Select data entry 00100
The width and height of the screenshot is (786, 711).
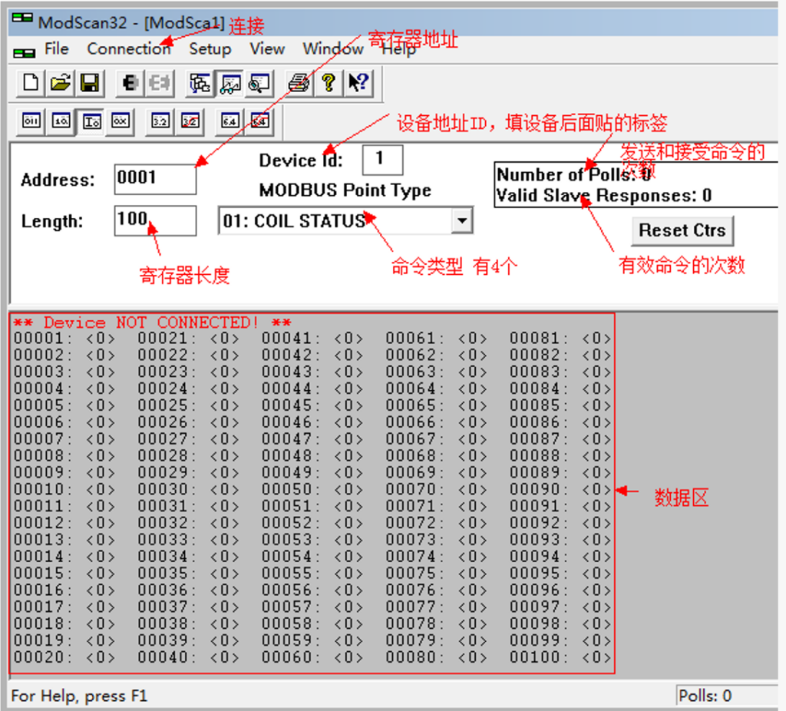point(560,657)
